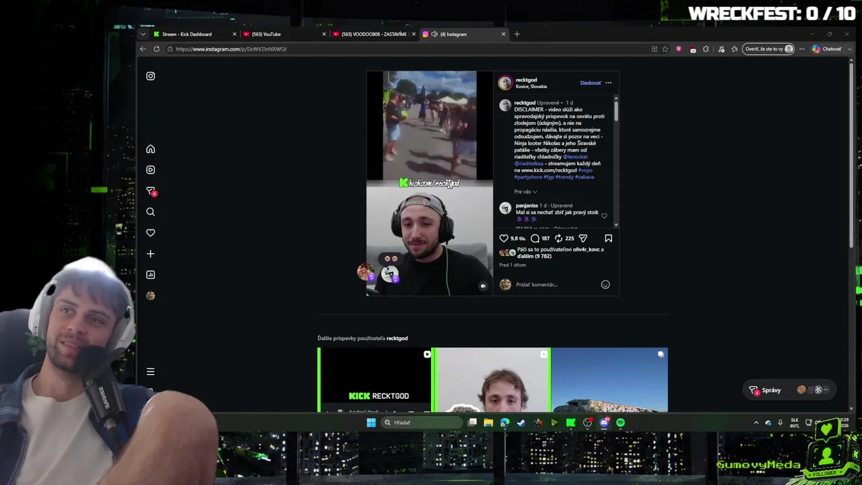Open File Explorer from the taskbar
Screen dimensions: 862x485
[488, 423]
